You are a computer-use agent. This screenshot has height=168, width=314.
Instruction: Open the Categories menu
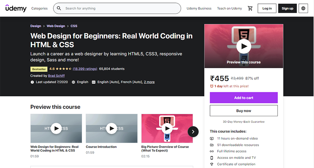click(x=39, y=9)
